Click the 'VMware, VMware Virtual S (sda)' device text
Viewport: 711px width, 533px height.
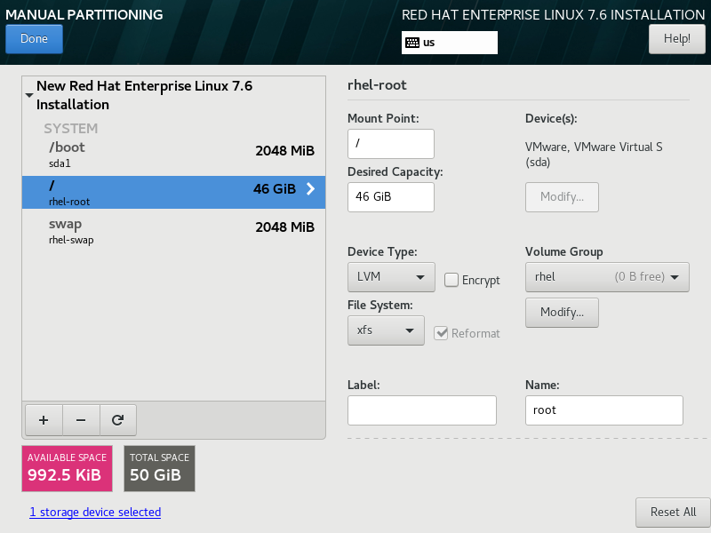point(594,155)
